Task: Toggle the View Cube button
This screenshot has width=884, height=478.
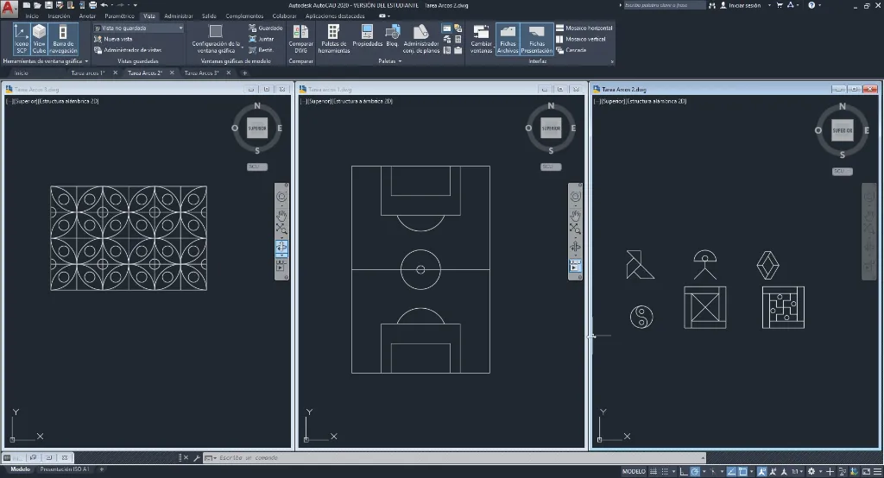Action: (39, 39)
